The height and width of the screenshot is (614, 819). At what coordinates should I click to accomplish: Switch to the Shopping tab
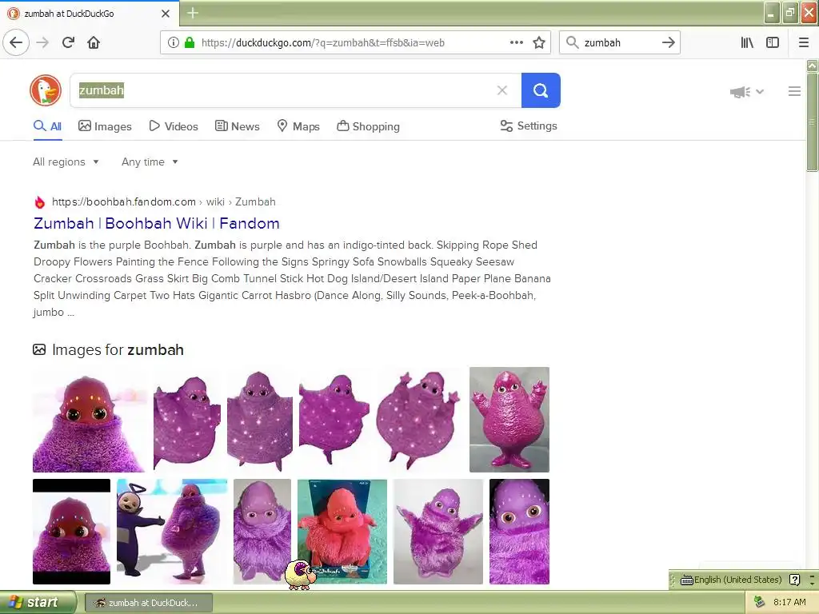(x=368, y=126)
